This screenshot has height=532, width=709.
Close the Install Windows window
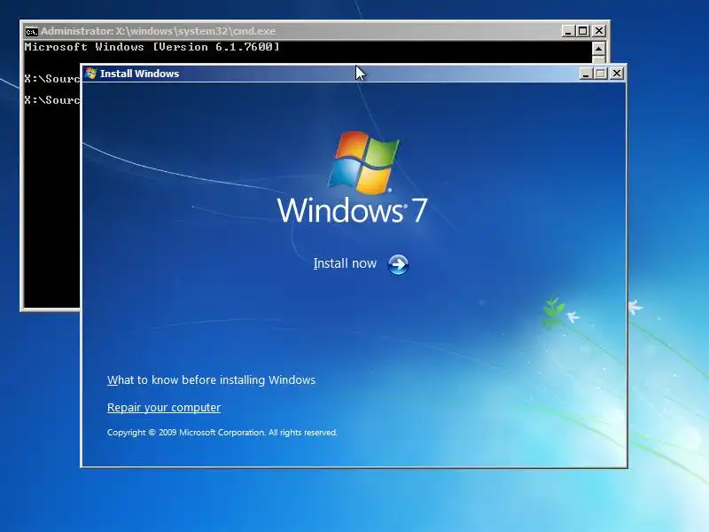coord(616,74)
